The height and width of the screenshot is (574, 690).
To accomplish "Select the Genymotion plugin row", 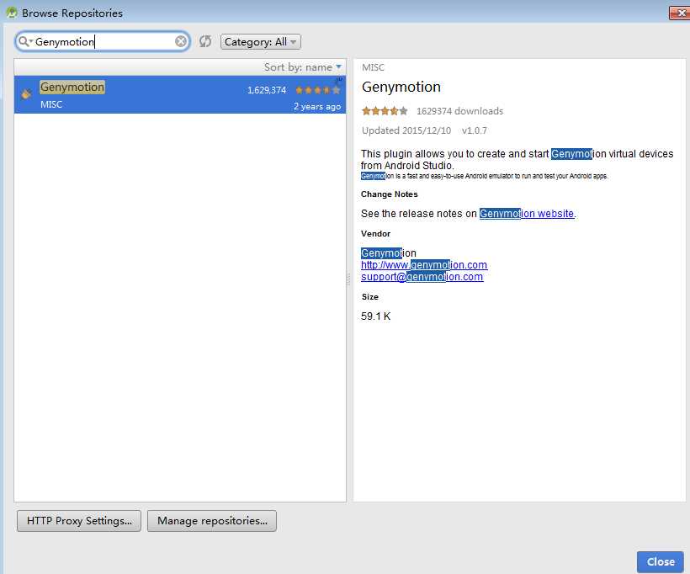I will coord(180,94).
